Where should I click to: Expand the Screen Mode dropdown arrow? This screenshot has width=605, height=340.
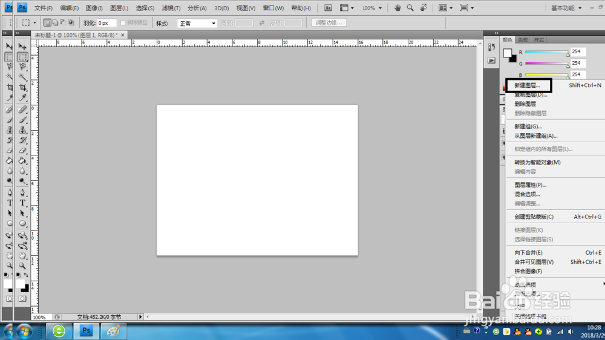pos(473,8)
